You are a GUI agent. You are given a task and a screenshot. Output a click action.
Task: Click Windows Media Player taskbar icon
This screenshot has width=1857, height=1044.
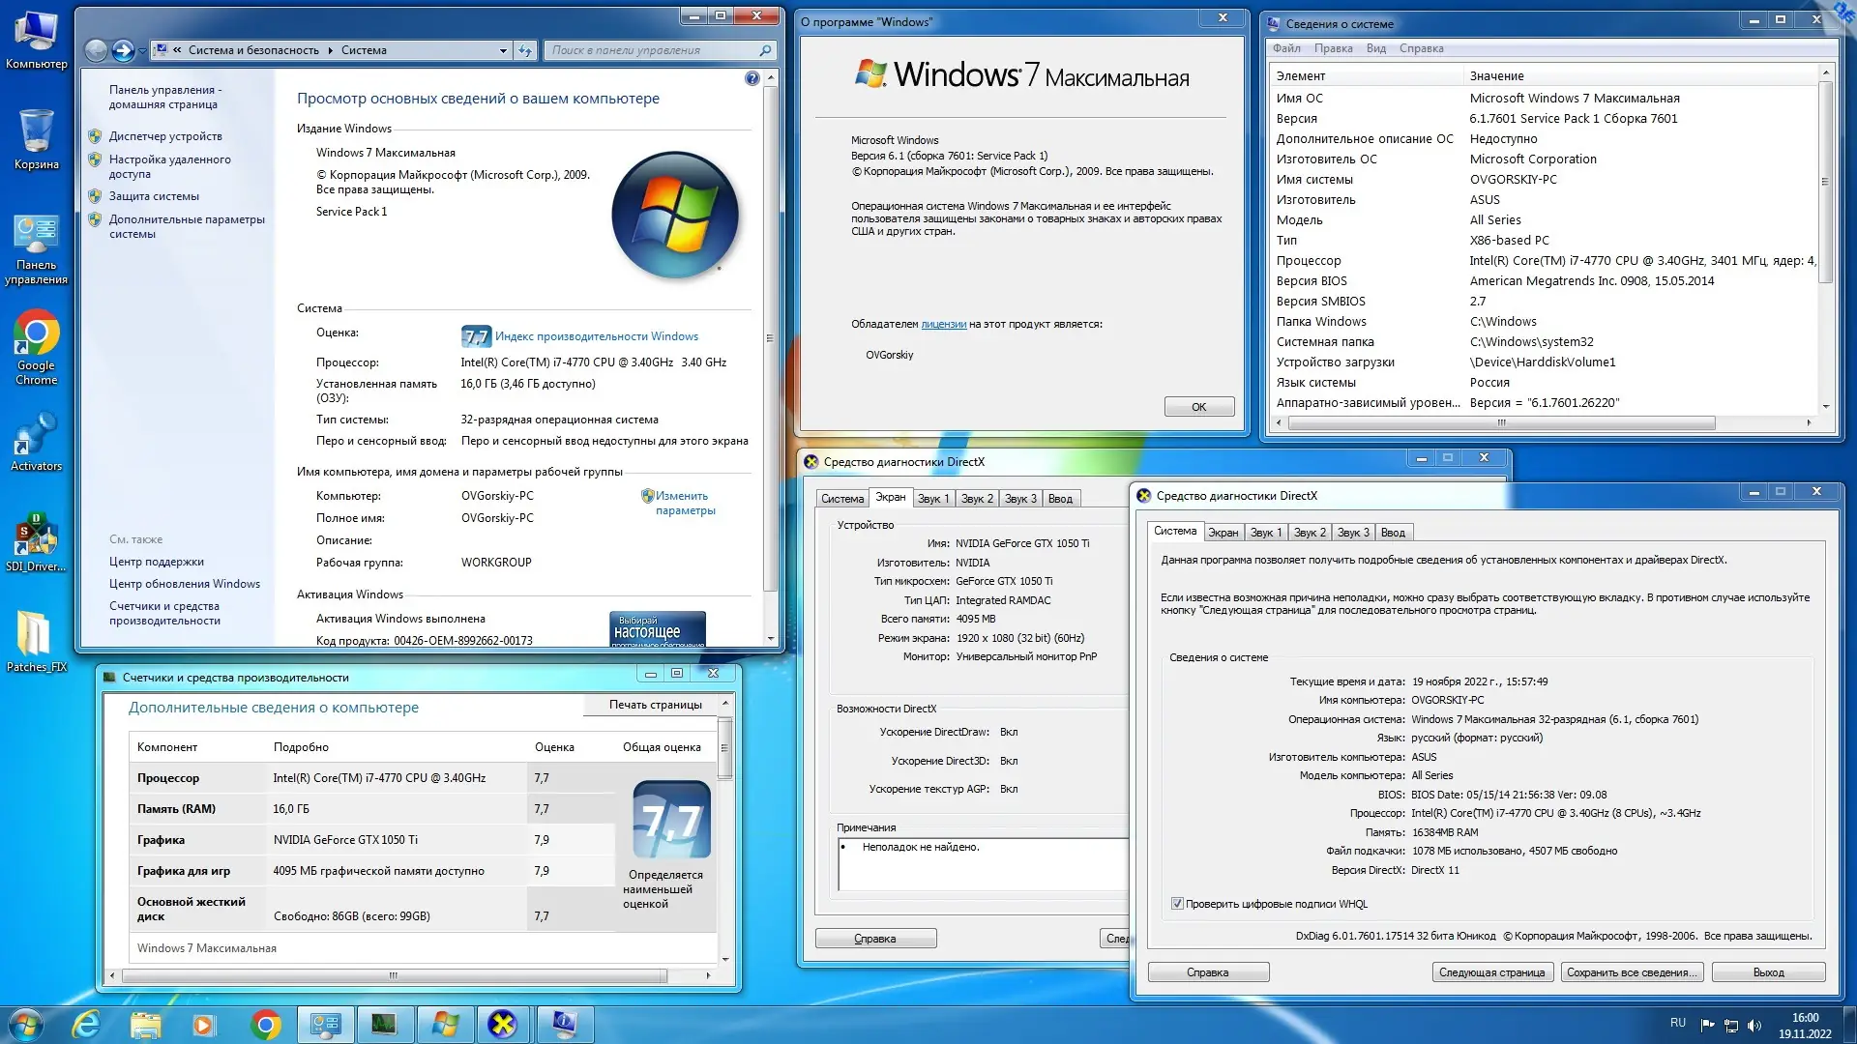point(203,1024)
